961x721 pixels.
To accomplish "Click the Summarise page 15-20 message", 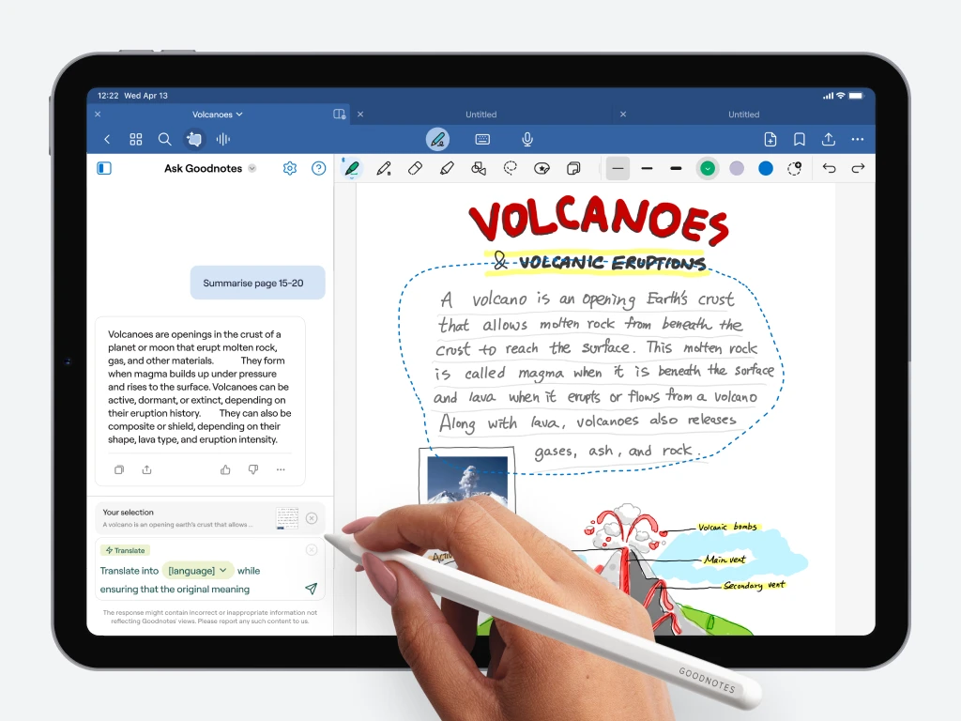I will [257, 283].
